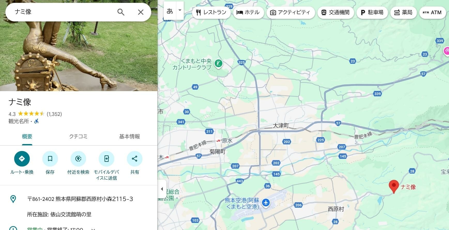Filter map by ホテル
Screen dimensions: 449x230
point(248,12)
